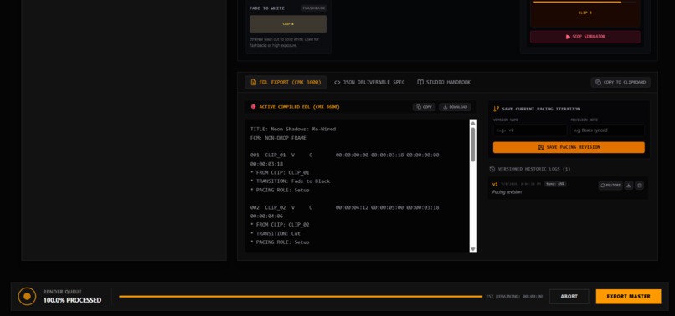Click the EDL text scrollbar down arrow
The image size is (675, 316).
[x=473, y=249]
